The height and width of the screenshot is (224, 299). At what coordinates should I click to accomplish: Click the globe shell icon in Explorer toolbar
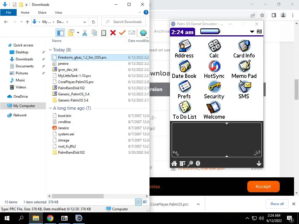143,33
